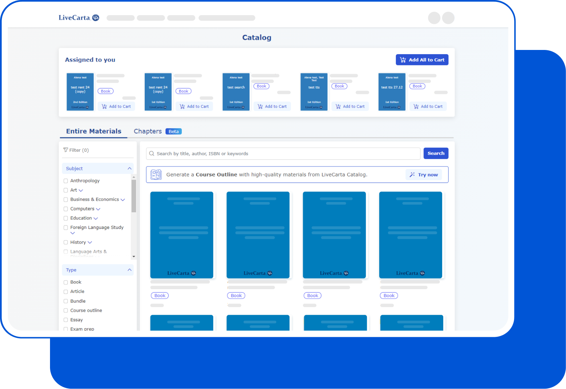Expand Business & Economics subcategories
The height and width of the screenshot is (389, 566).
click(123, 199)
